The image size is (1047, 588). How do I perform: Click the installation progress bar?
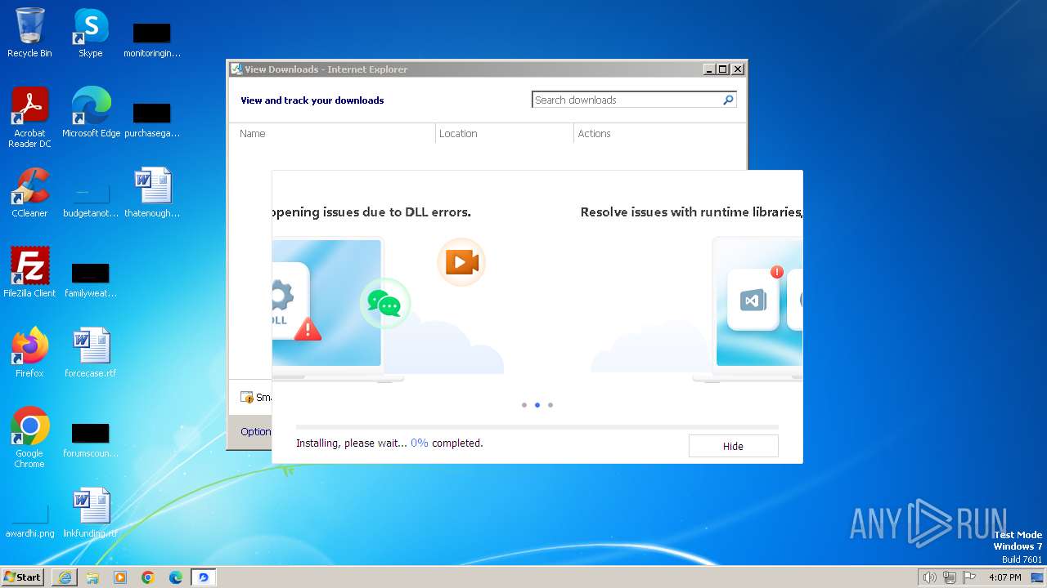(x=537, y=426)
